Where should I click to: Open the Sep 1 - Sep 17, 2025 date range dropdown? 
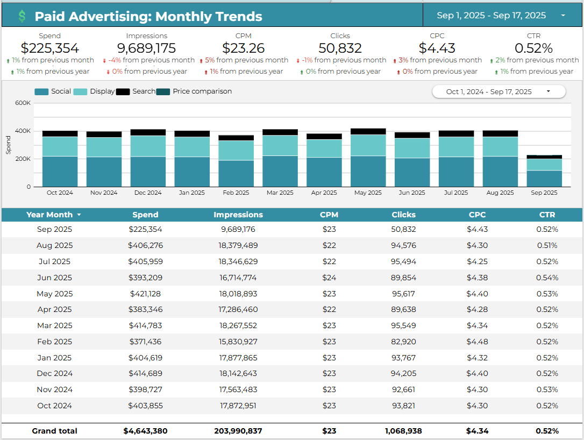[x=502, y=15]
